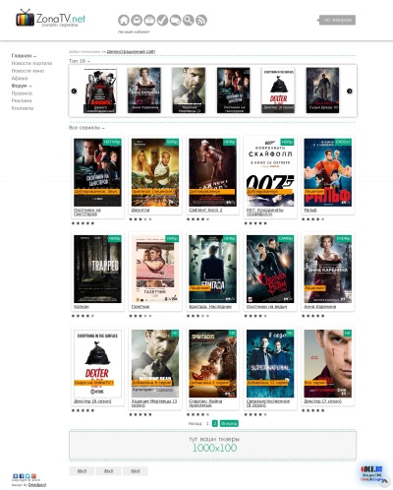Open the Сайлент Хилл 2 title link
The height and width of the screenshot is (490, 393).
(205, 210)
